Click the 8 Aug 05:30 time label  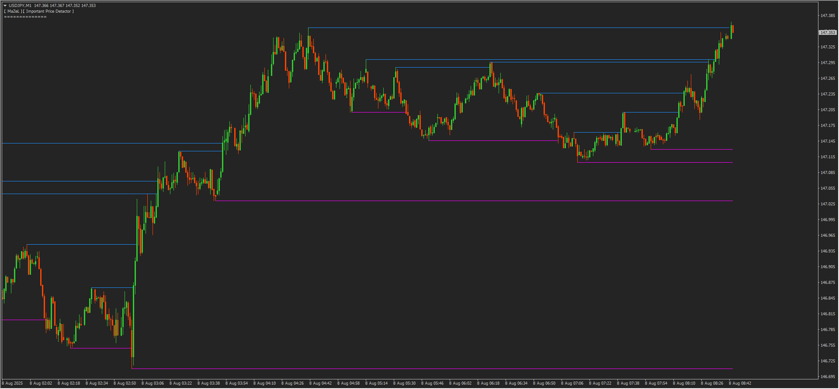click(x=404, y=384)
